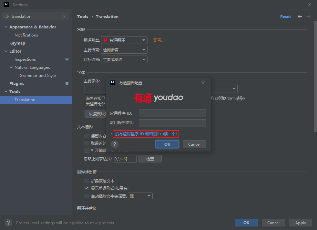317x230 pixels.
Task: Open help at bottom-left of Settings
Action: pyautogui.click(x=8, y=223)
